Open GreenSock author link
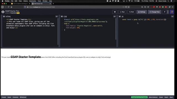 [13, 13]
